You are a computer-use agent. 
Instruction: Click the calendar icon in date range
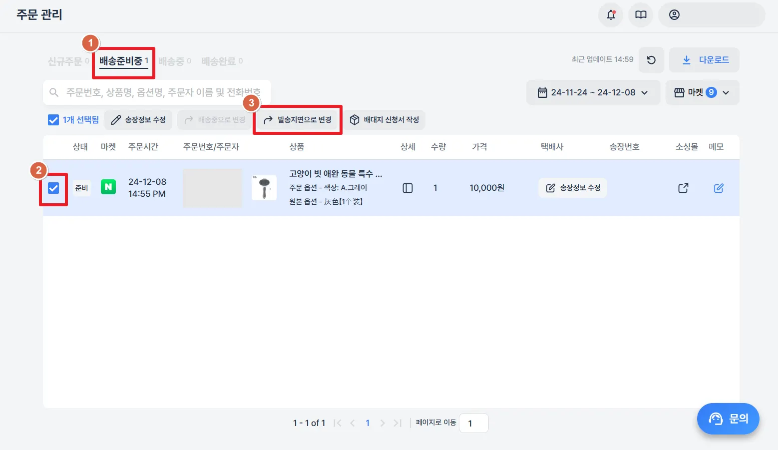click(x=544, y=92)
